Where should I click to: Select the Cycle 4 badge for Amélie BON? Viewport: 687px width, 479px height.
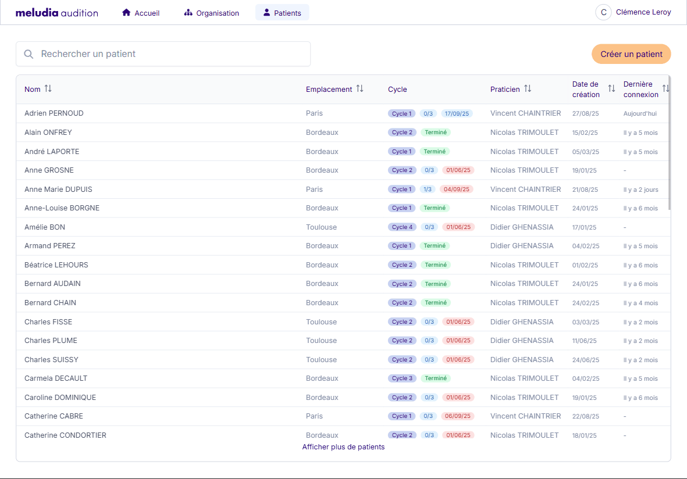(x=402, y=227)
